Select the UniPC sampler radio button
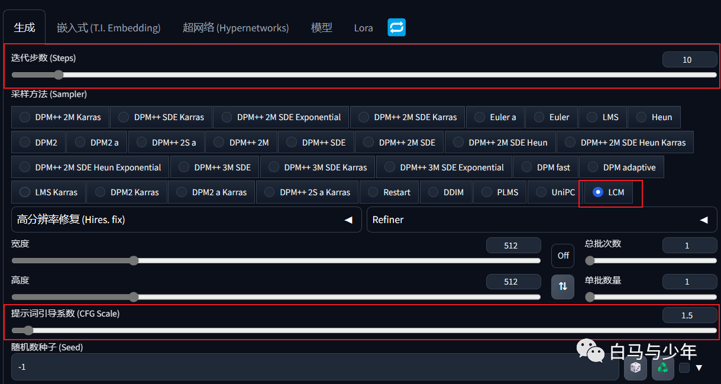Viewport: 721px width, 384px height. (556, 192)
